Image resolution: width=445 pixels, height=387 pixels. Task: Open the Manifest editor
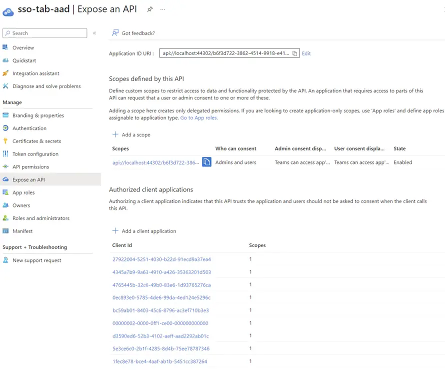pos(22,231)
